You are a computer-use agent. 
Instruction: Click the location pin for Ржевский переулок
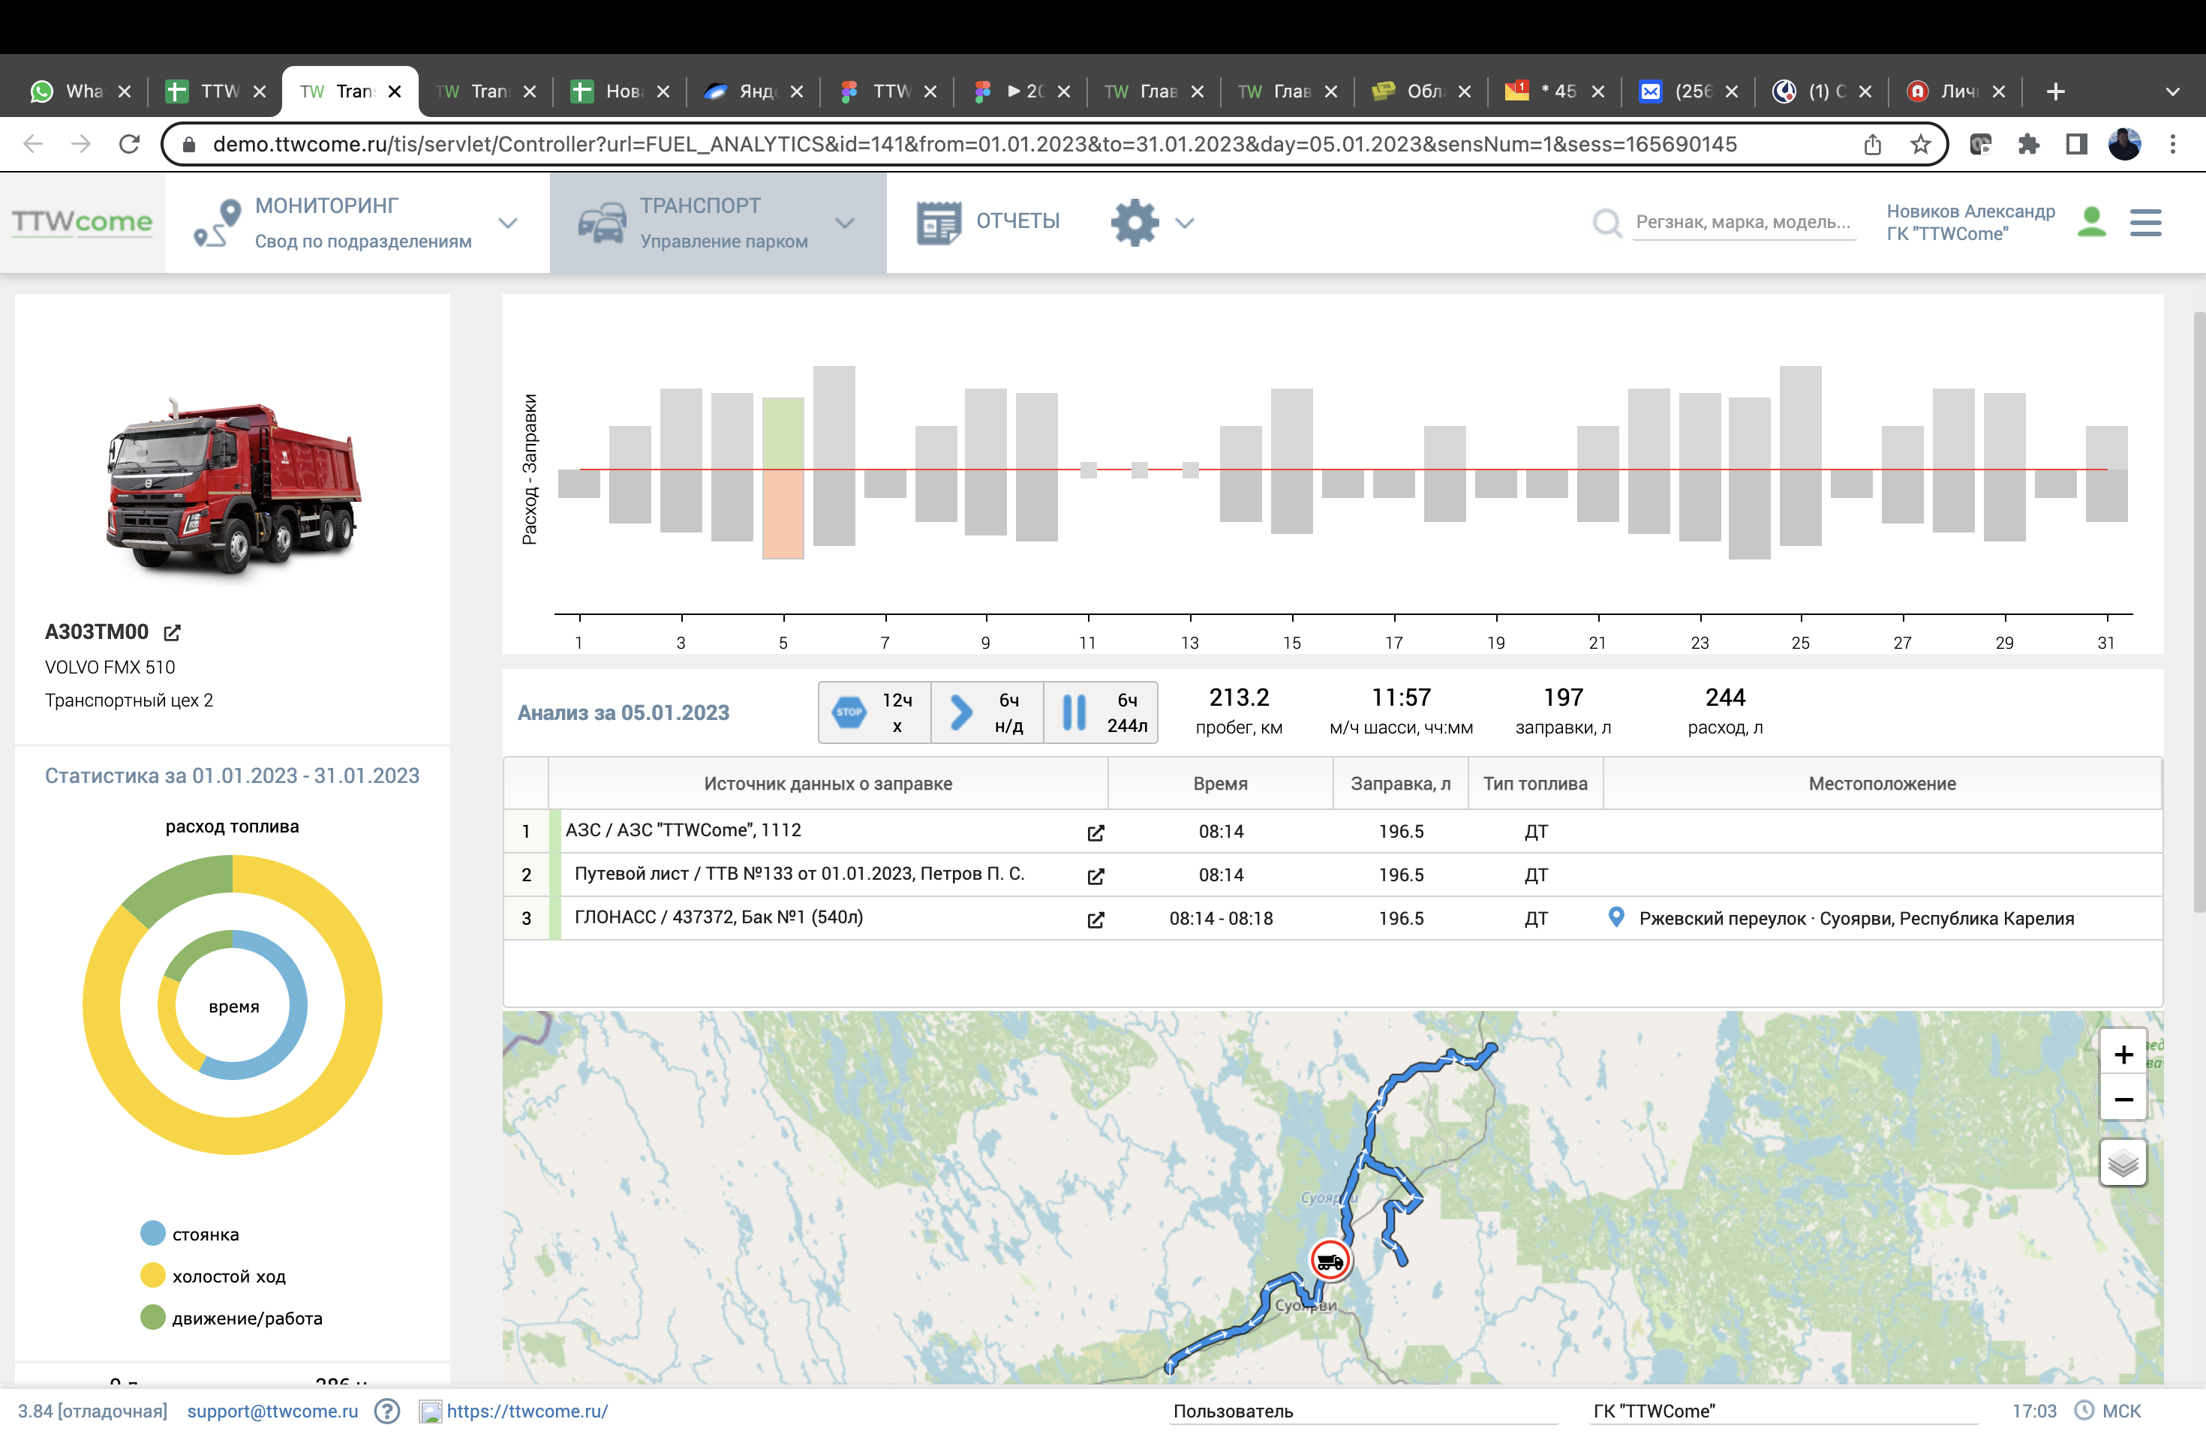click(1615, 917)
